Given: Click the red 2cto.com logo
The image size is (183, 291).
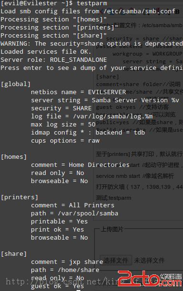Looking at the screenshot, I should click(150, 279).
